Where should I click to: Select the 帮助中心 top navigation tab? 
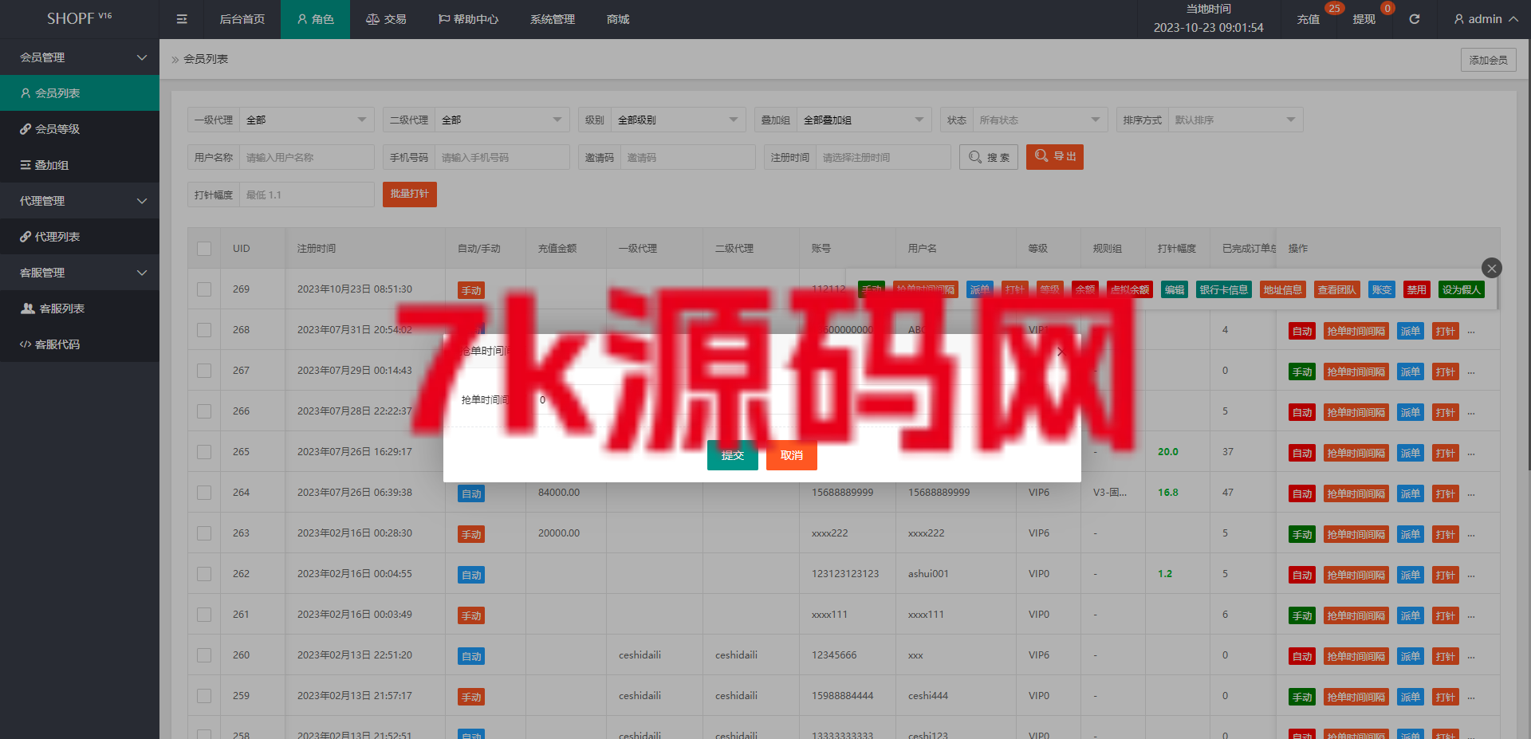point(468,19)
